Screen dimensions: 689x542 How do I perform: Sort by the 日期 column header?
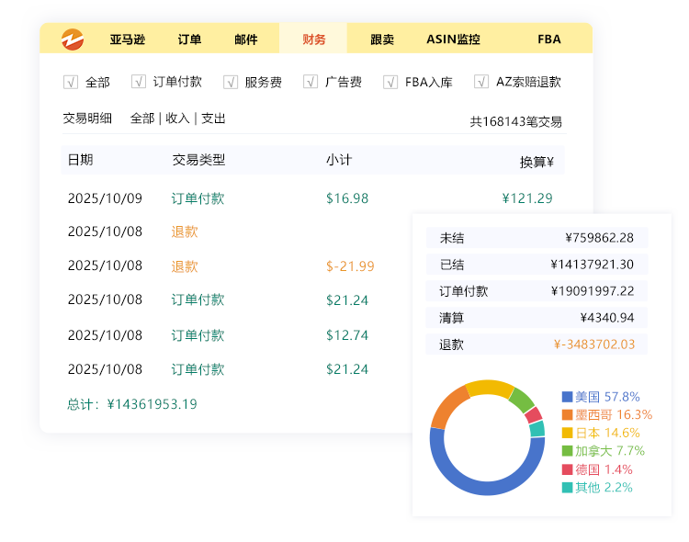coord(80,160)
